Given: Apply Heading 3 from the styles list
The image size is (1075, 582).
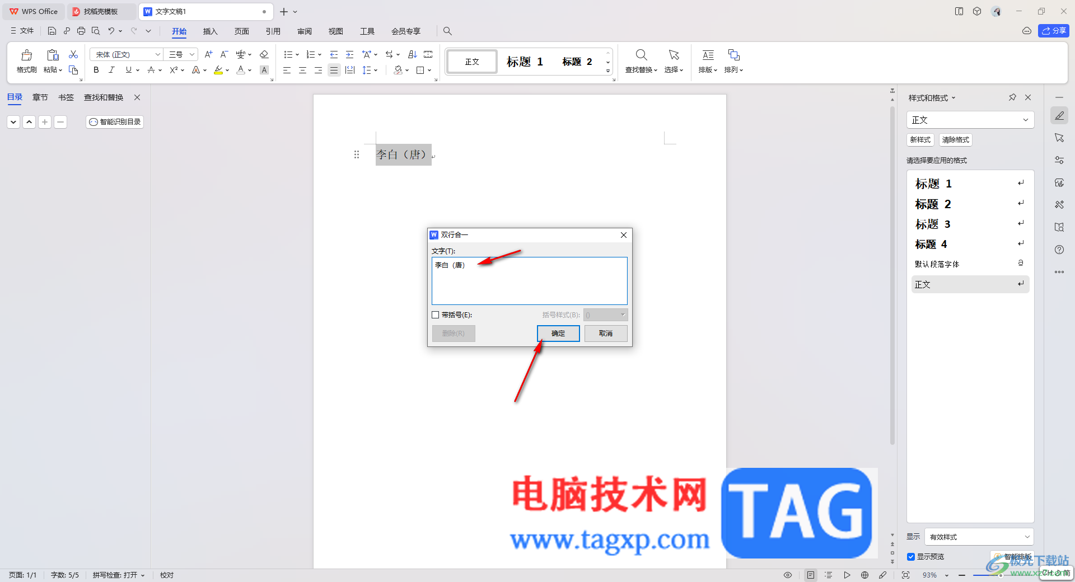Looking at the screenshot, I should coord(970,224).
